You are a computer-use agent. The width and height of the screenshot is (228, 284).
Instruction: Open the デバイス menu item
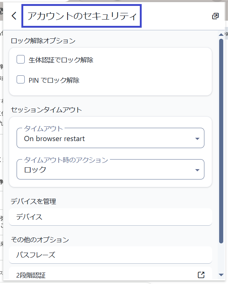coord(110,217)
